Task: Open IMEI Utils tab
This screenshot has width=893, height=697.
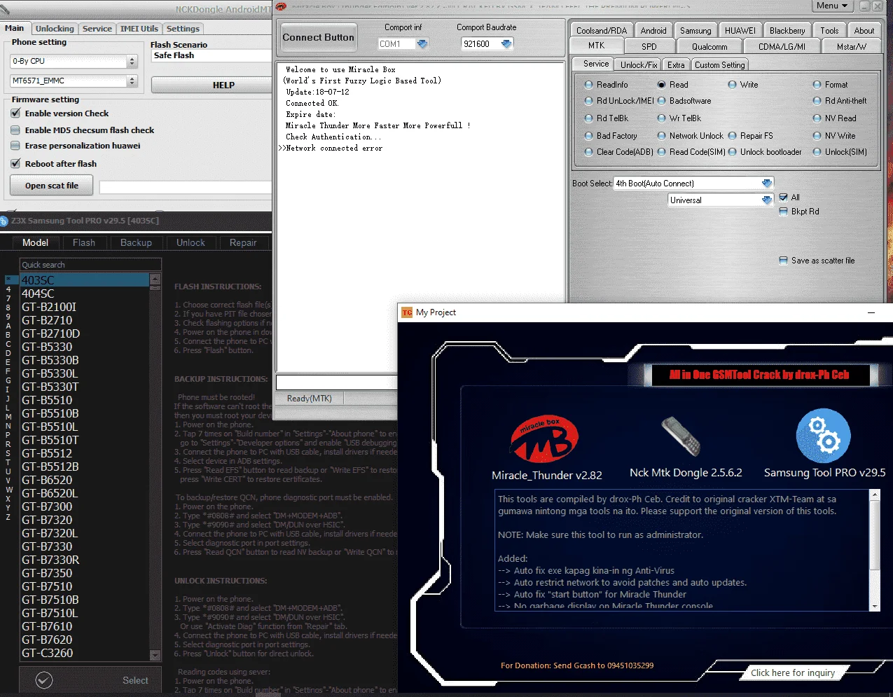Action: [139, 29]
